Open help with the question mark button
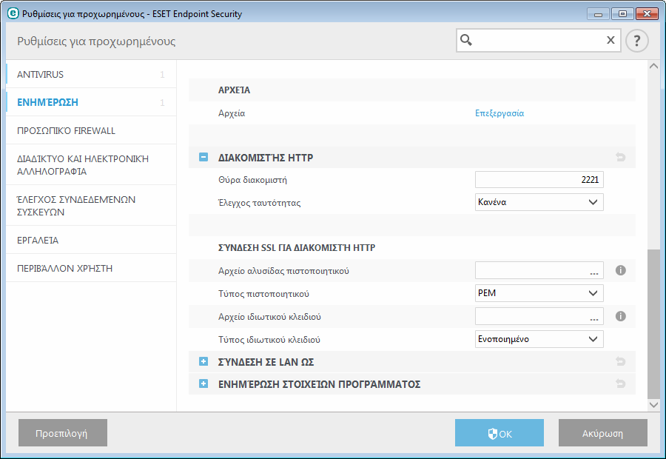666x459 pixels. tap(636, 41)
